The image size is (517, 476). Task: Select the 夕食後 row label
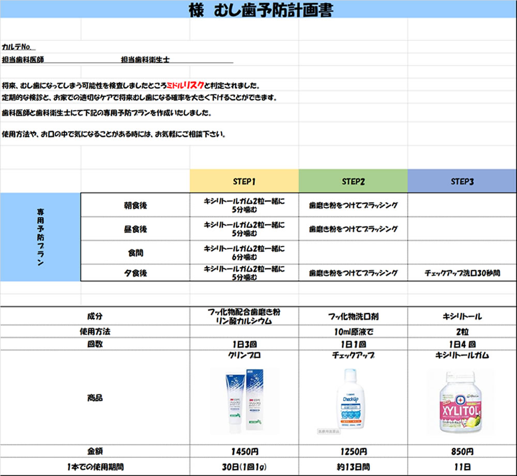135,272
